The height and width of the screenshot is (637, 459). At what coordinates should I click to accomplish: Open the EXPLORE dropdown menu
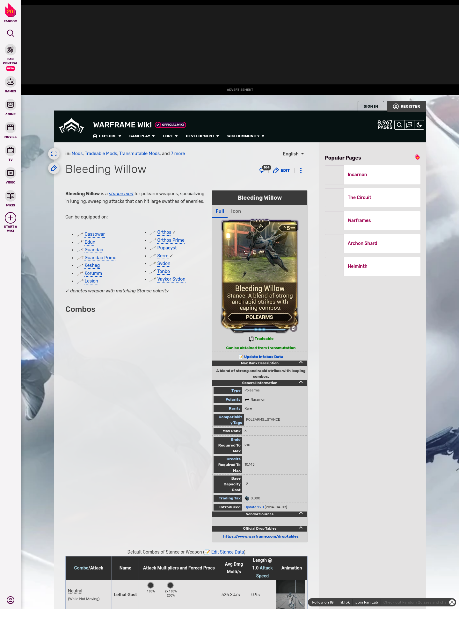107,136
